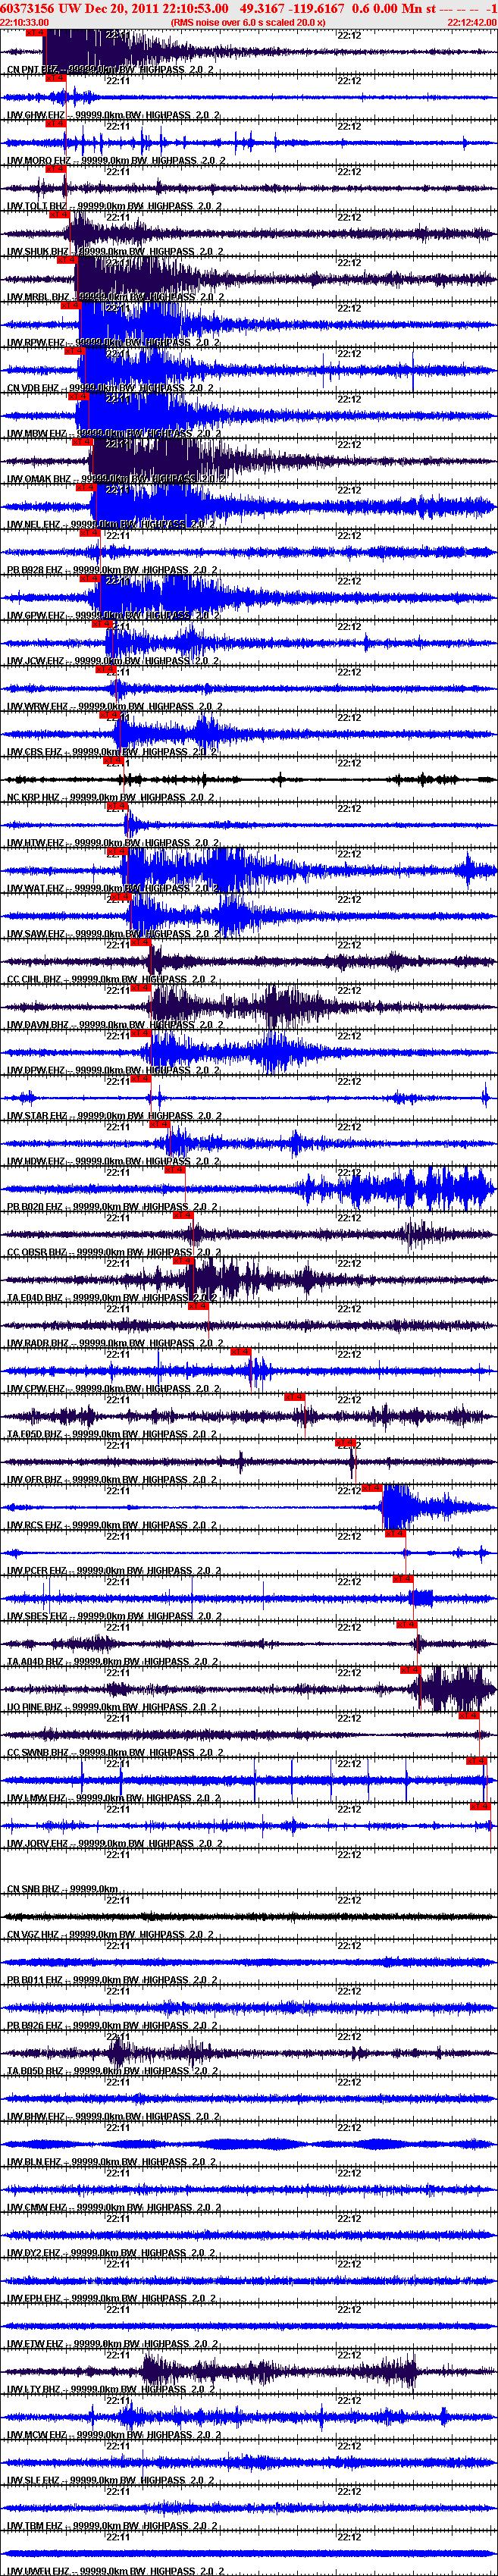Select the NC KRP HHZ station label

[34, 798]
